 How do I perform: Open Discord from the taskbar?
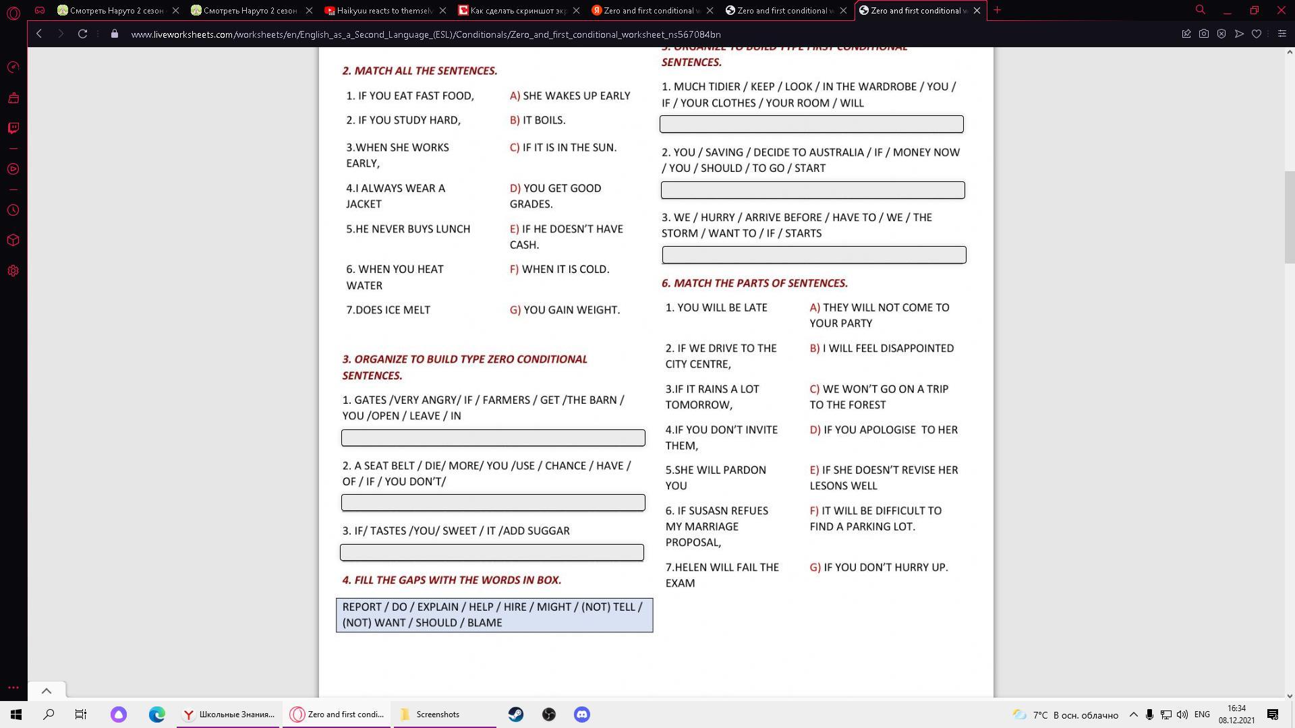click(581, 715)
